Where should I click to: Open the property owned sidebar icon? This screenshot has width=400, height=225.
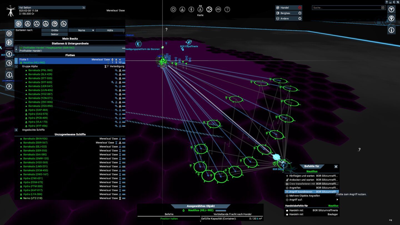coord(9,42)
